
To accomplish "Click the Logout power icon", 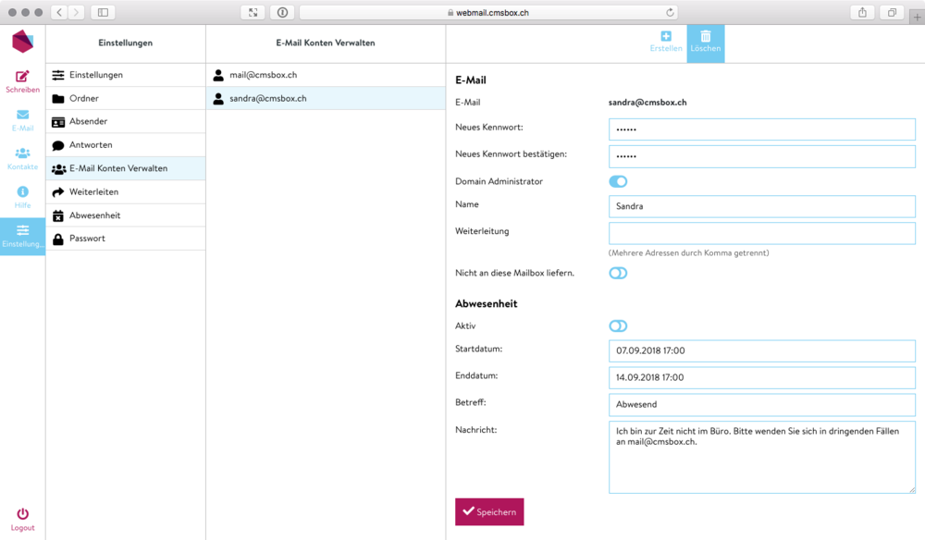I will pos(22,513).
